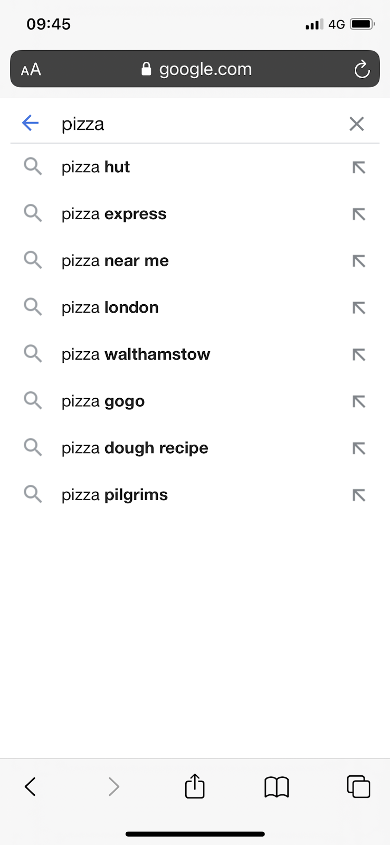
Task: Search for pizza london suggestion
Action: click(x=110, y=308)
